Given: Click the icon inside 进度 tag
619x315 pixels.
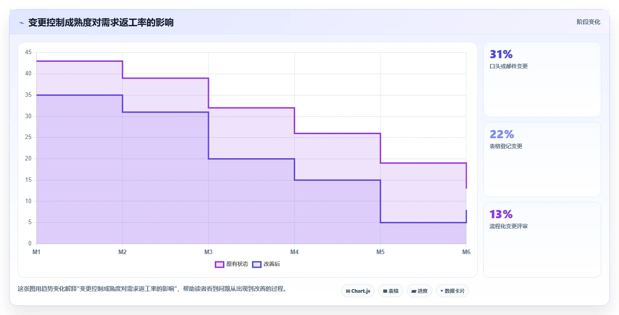Looking at the screenshot, I should coord(414,291).
